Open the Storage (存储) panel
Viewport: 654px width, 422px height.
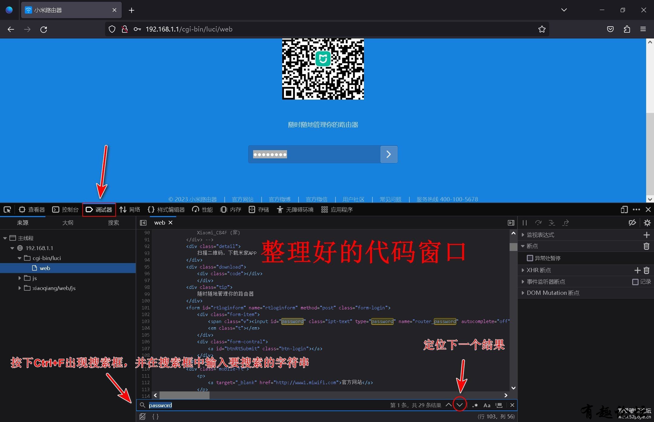[x=259, y=209]
